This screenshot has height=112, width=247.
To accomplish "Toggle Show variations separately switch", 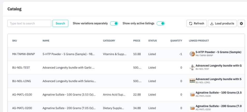I will click(114, 24).
